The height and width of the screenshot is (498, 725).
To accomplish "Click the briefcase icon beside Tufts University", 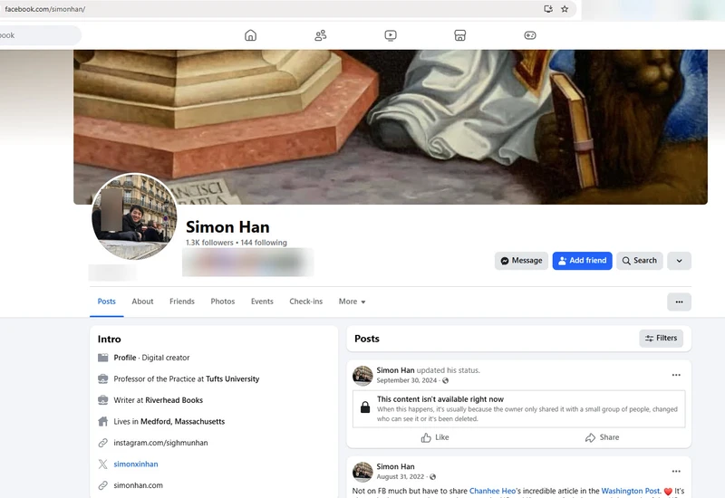I will click(102, 378).
